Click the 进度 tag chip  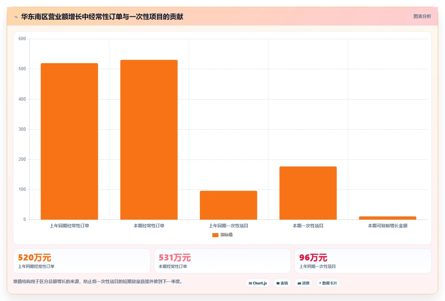point(304,283)
